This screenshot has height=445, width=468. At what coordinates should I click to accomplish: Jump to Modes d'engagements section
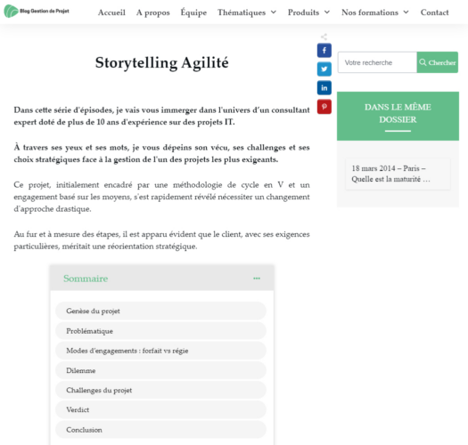(160, 351)
